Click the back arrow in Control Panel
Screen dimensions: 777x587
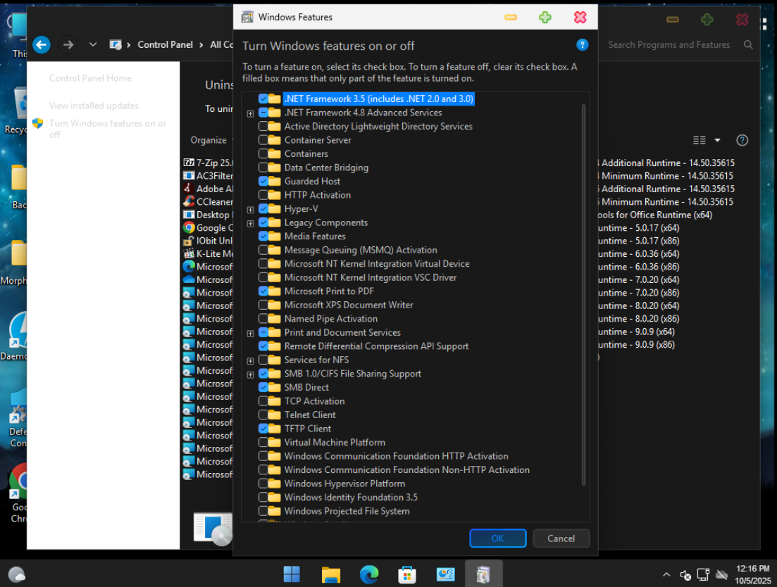(x=42, y=45)
